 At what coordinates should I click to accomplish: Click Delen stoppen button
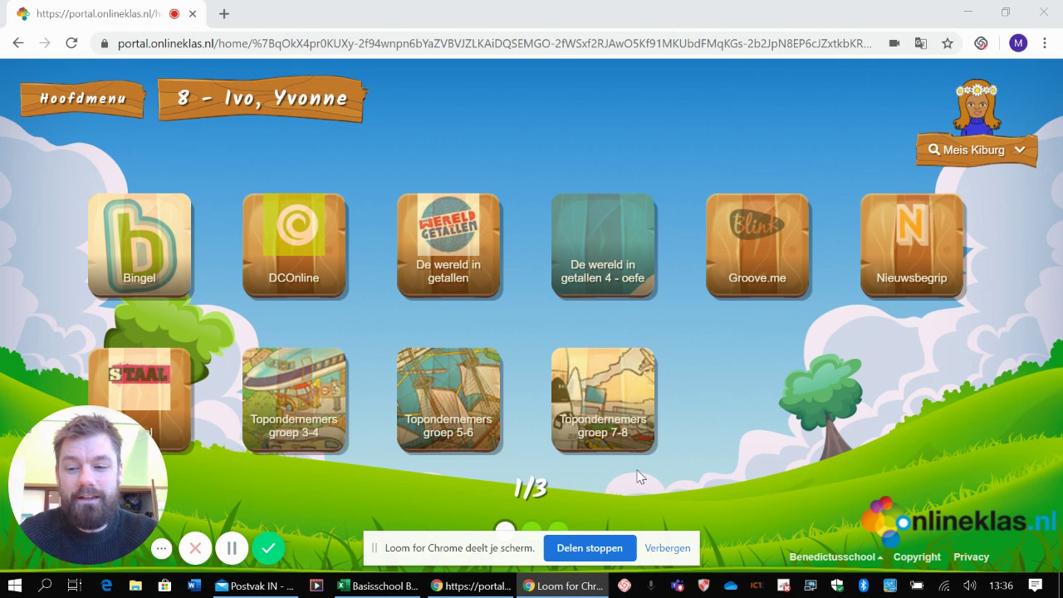click(x=590, y=548)
